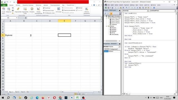The image size is (178, 100).
Task: Click Просмотр кода in ribbon
Action: point(48,11)
